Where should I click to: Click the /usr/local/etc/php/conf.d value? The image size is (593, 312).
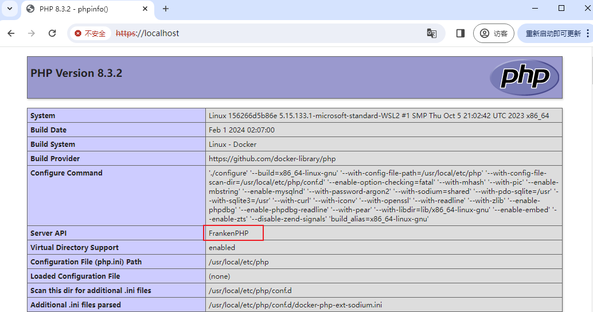250,290
